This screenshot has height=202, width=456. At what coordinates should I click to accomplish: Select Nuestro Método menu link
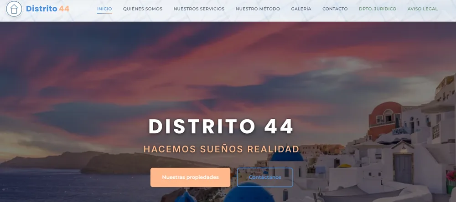tap(258, 9)
